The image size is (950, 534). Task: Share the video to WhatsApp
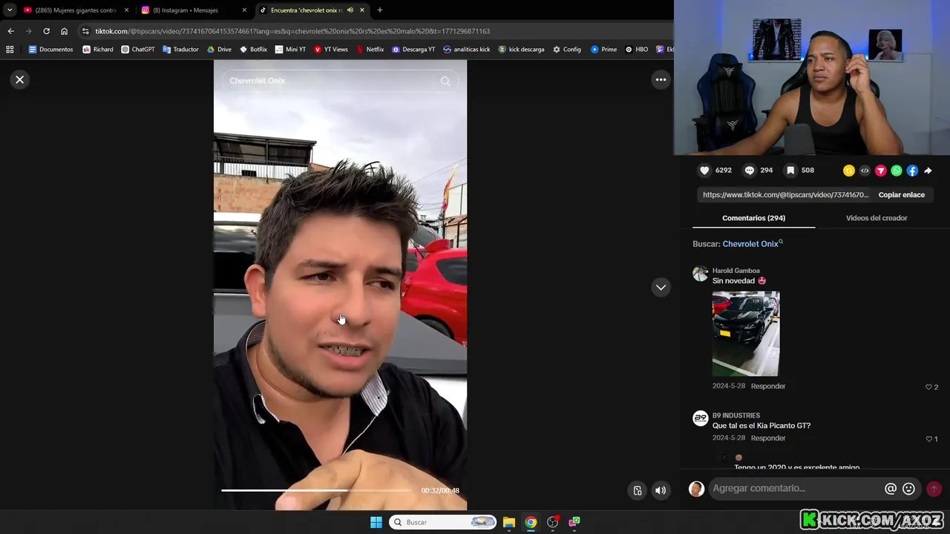click(x=897, y=171)
